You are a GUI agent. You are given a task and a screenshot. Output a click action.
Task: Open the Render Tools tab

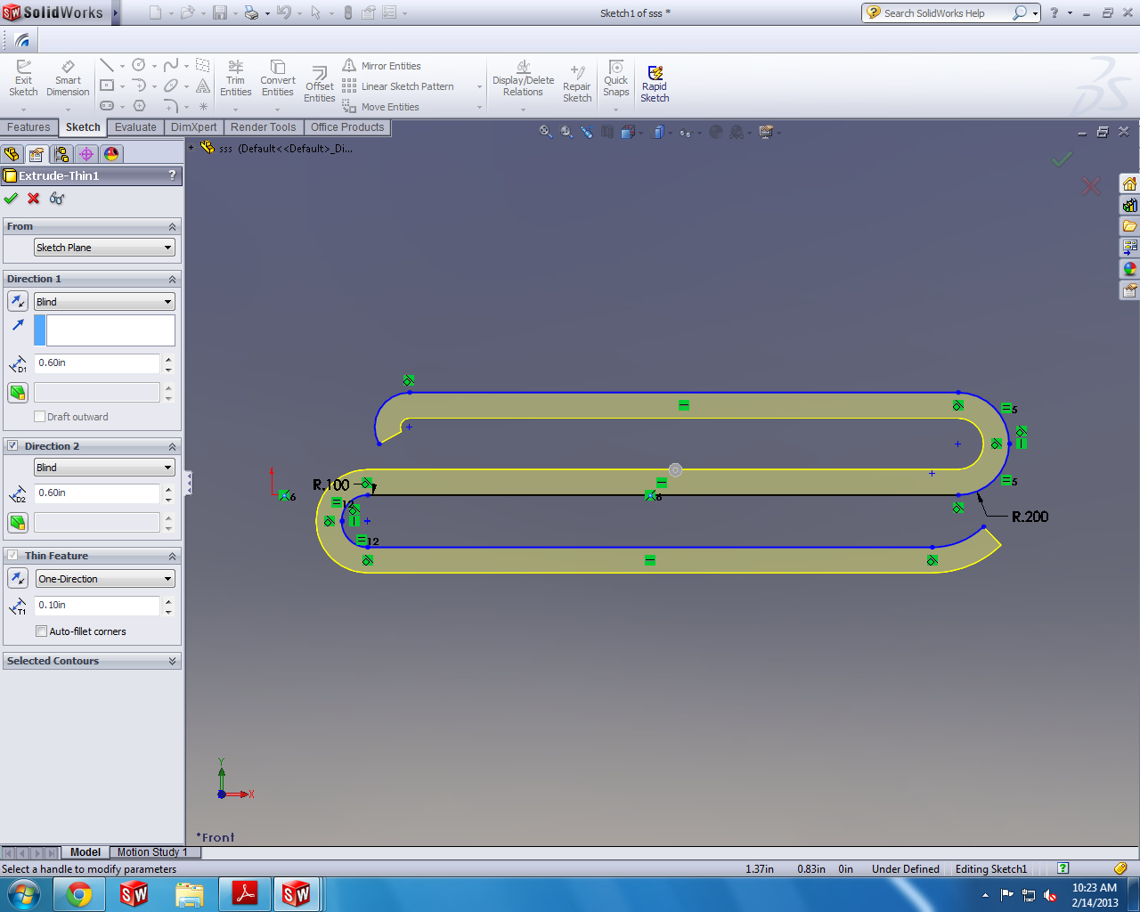263,127
